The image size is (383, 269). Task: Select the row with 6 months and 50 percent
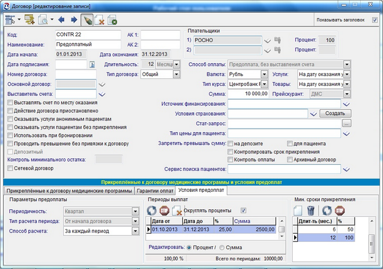[324, 230]
